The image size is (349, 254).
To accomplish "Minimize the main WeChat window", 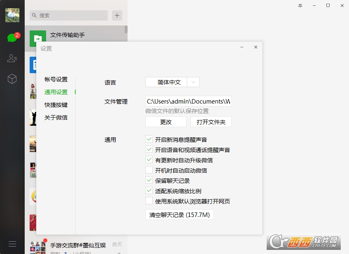I will pos(314,6).
